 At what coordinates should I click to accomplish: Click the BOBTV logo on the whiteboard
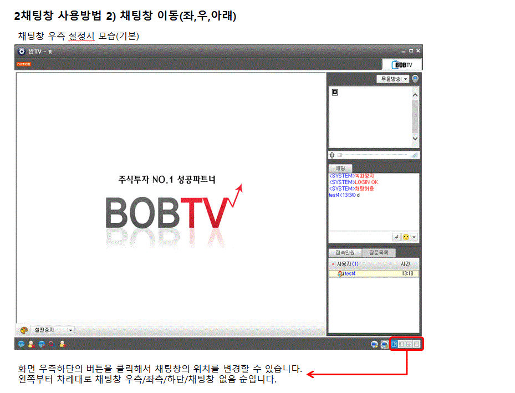click(x=174, y=212)
